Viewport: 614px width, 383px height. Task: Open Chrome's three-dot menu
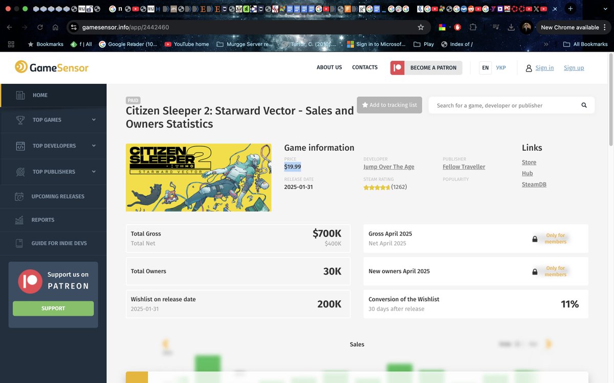(605, 27)
